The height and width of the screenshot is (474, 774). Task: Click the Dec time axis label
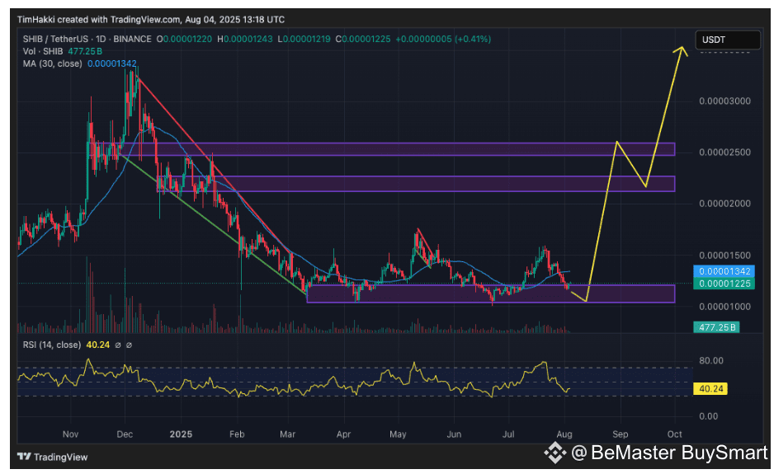pos(125,434)
